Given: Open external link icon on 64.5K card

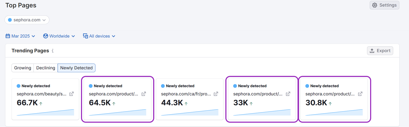Looking at the screenshot, I should (x=144, y=94).
